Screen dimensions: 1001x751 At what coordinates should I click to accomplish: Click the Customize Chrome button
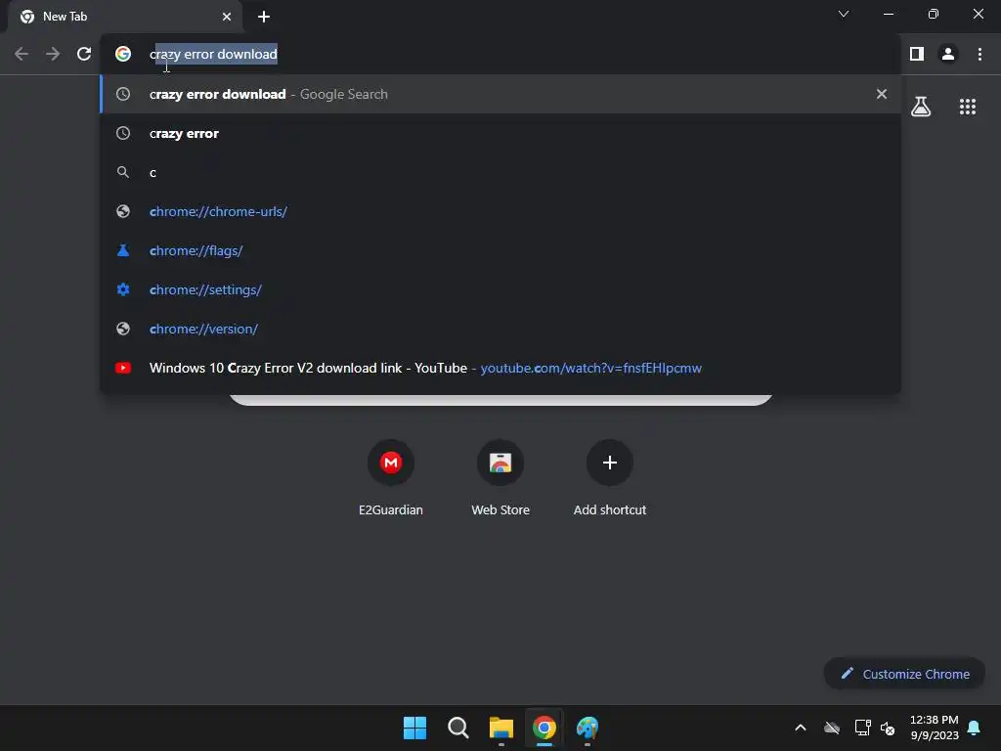(x=904, y=674)
